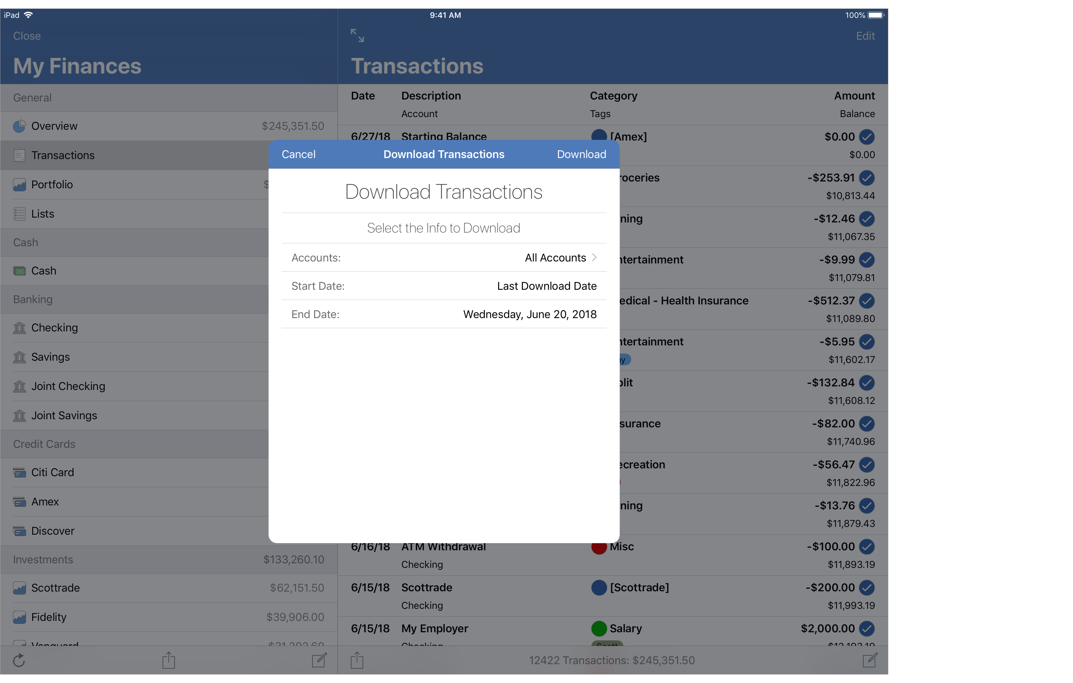The height and width of the screenshot is (683, 1073).
Task: Select the Citi Card account icon
Action: [x=19, y=473]
